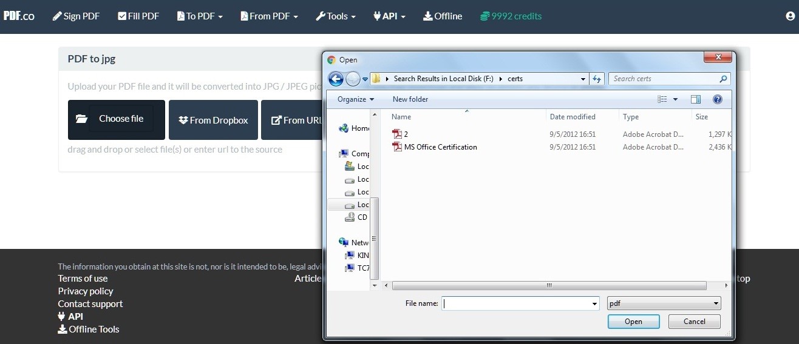Open the KIN network computer
Image resolution: width=799 pixels, height=344 pixels.
[357, 256]
